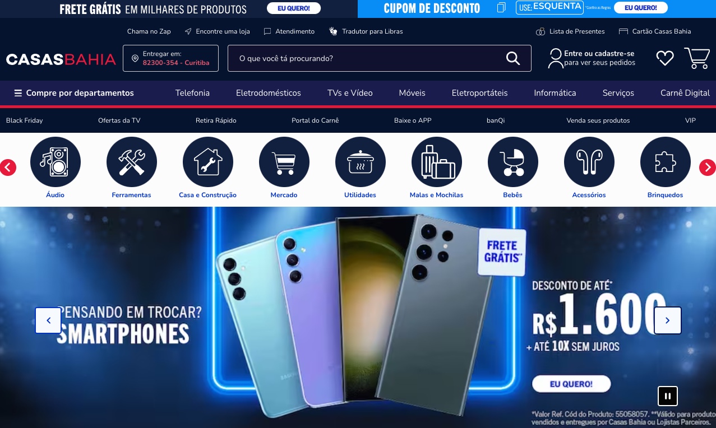Select the Informática menu item

point(555,93)
